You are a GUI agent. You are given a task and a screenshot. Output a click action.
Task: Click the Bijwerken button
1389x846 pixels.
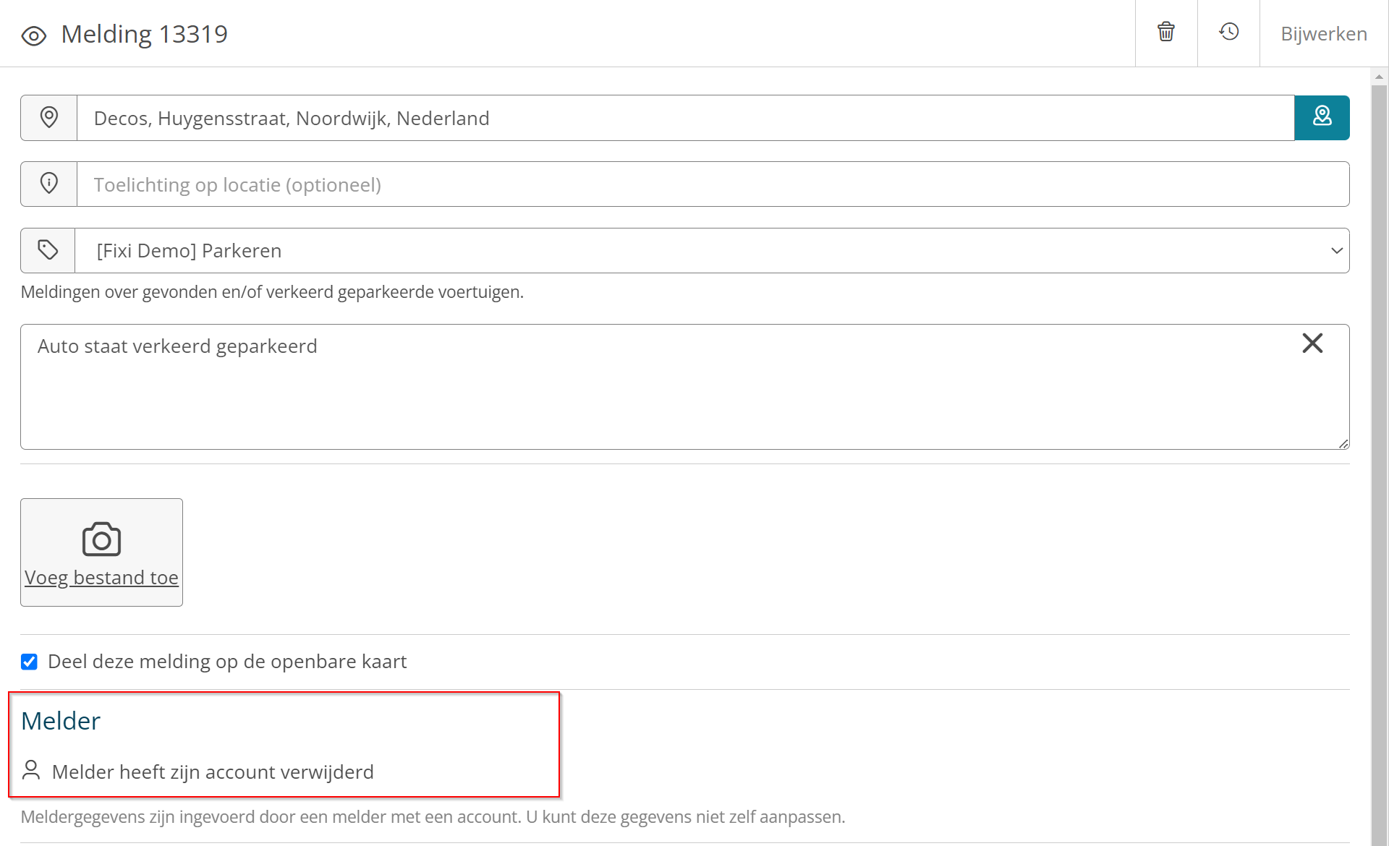click(x=1323, y=33)
